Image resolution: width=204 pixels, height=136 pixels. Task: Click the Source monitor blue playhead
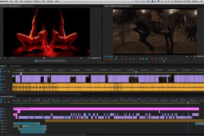(x=36, y=61)
